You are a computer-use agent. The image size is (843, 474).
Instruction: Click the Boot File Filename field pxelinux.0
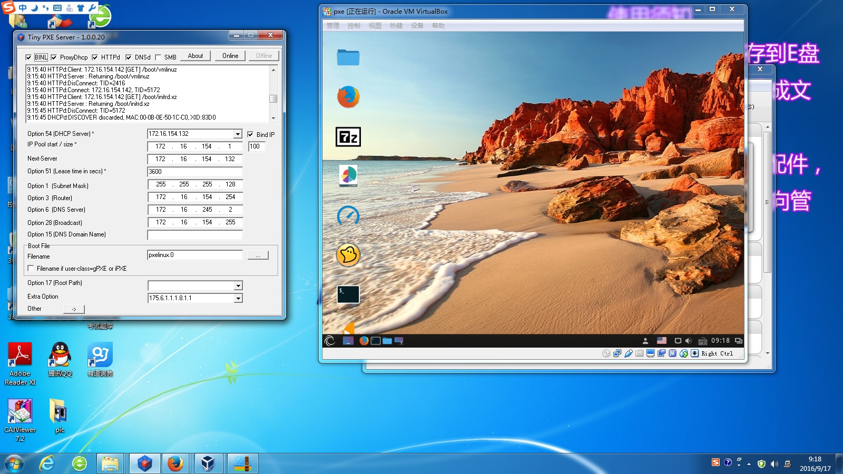pos(195,255)
